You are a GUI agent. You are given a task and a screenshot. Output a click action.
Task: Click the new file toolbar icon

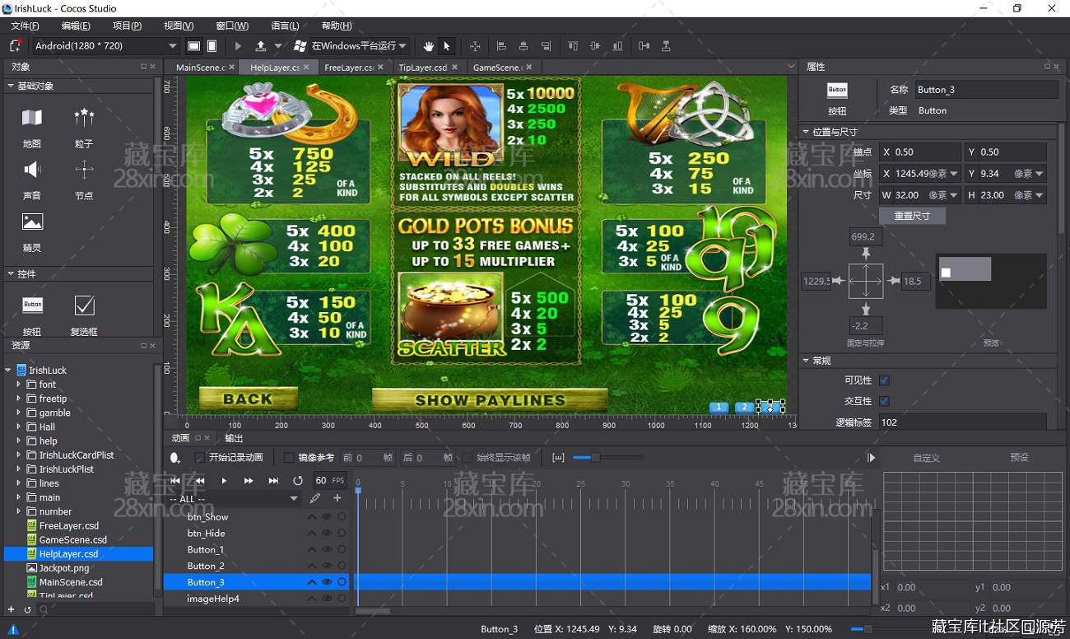(x=15, y=46)
